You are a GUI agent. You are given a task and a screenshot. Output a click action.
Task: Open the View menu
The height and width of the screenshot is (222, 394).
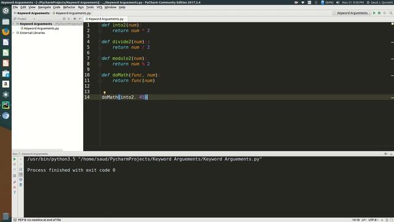[31, 7]
